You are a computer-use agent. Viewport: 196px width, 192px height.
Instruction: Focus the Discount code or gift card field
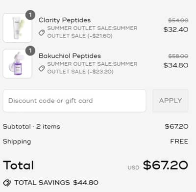coord(74,101)
